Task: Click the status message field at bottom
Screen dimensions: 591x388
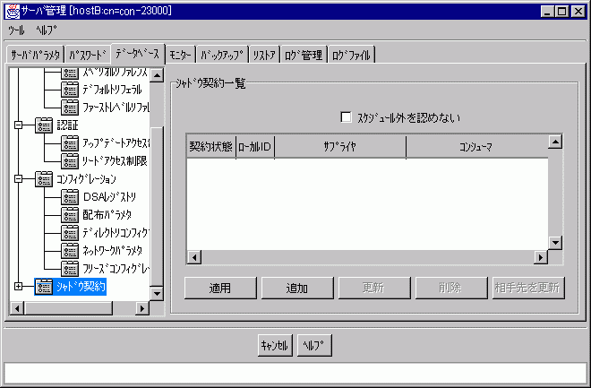Action: click(295, 374)
